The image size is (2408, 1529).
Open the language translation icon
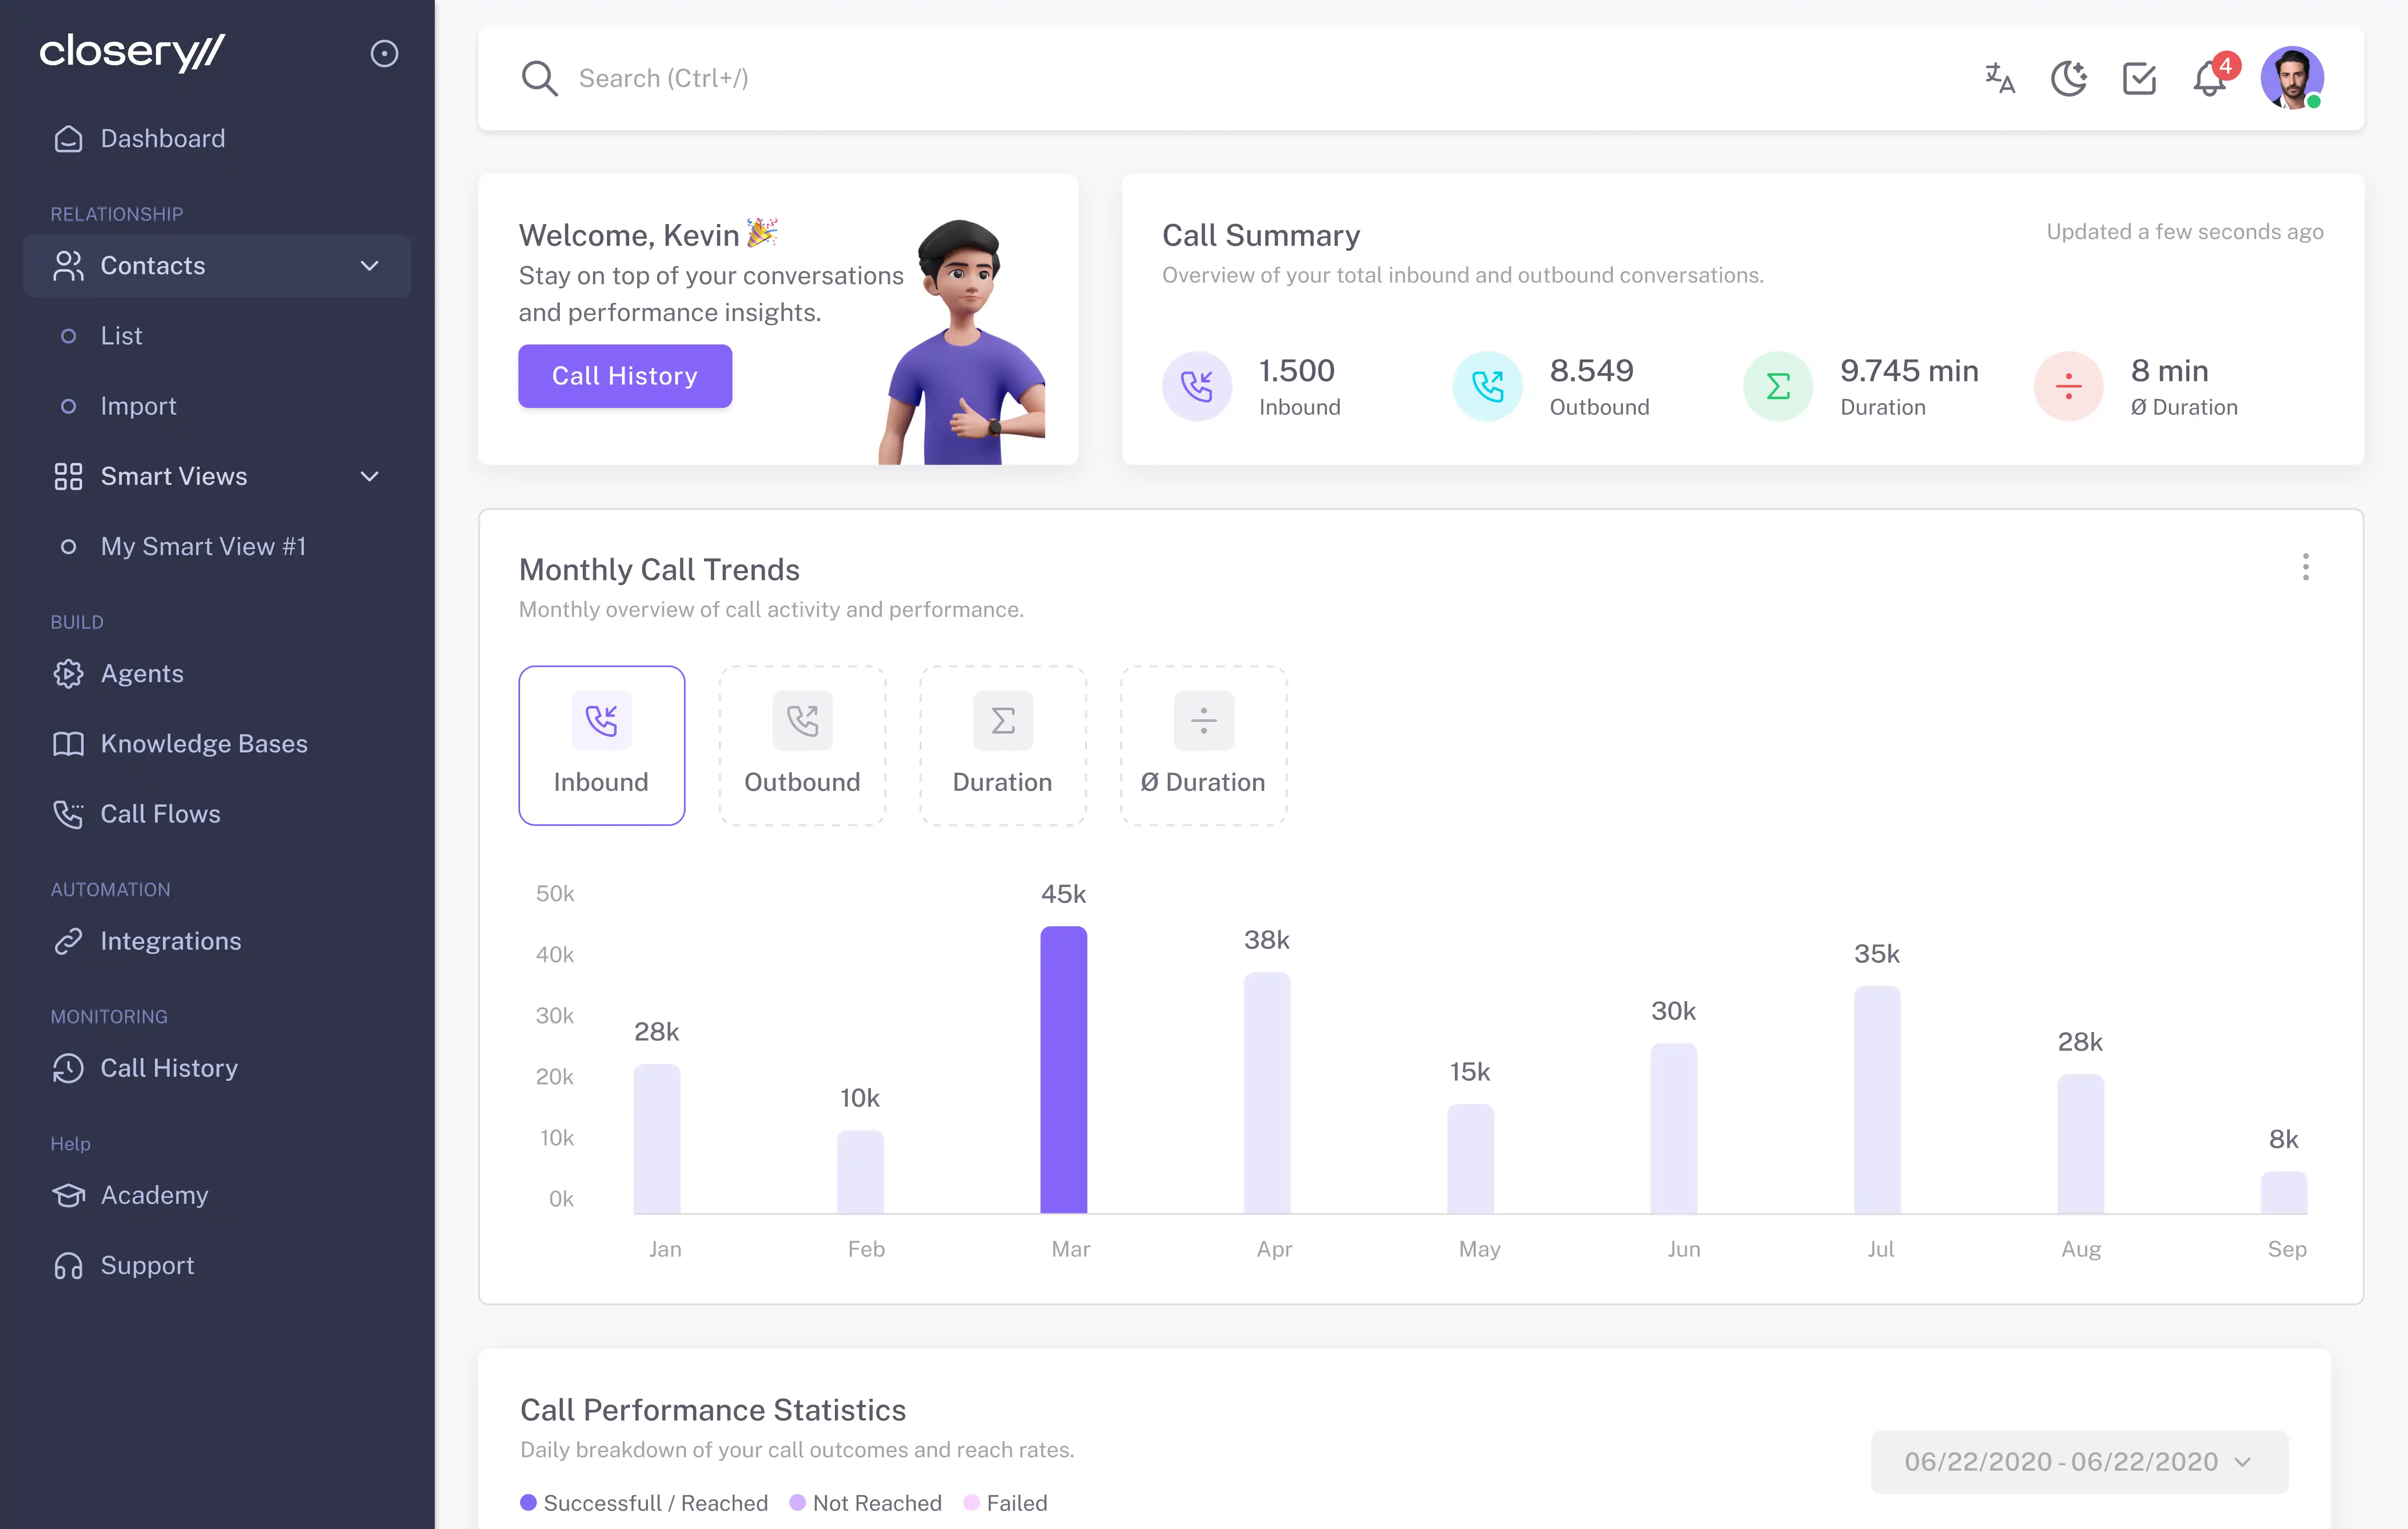pyautogui.click(x=1999, y=78)
